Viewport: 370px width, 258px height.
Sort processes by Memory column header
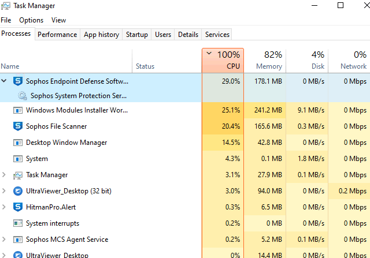click(265, 61)
